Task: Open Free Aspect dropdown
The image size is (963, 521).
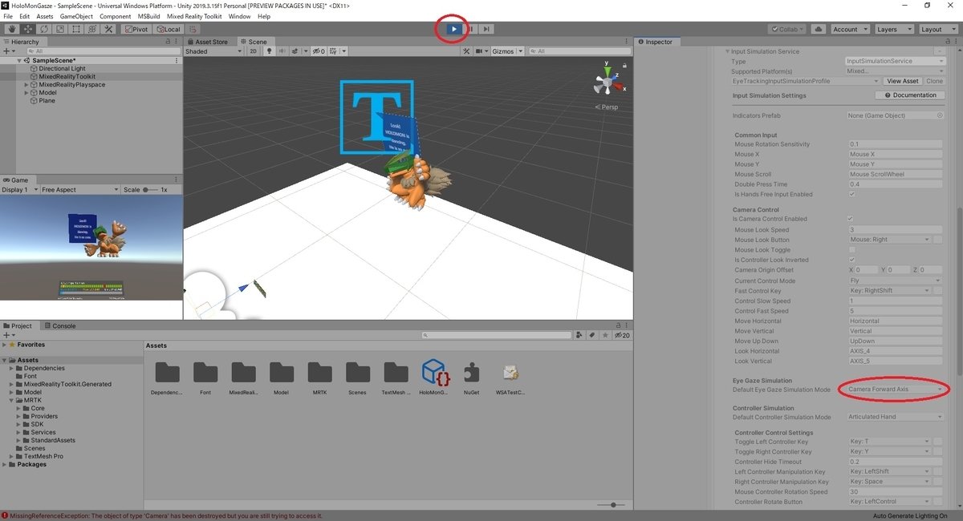Action: click(x=79, y=190)
